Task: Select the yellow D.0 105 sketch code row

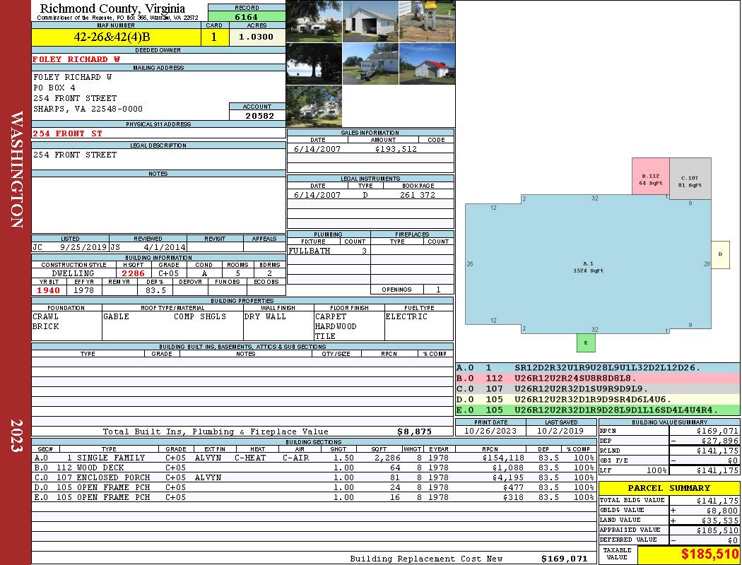Action: (x=598, y=399)
